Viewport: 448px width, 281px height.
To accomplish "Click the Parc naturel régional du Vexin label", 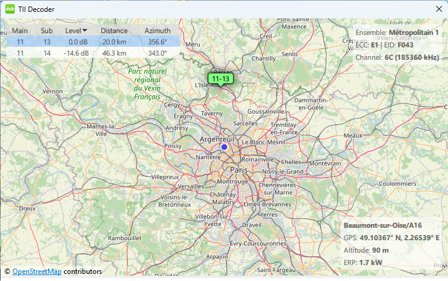I will [148, 84].
